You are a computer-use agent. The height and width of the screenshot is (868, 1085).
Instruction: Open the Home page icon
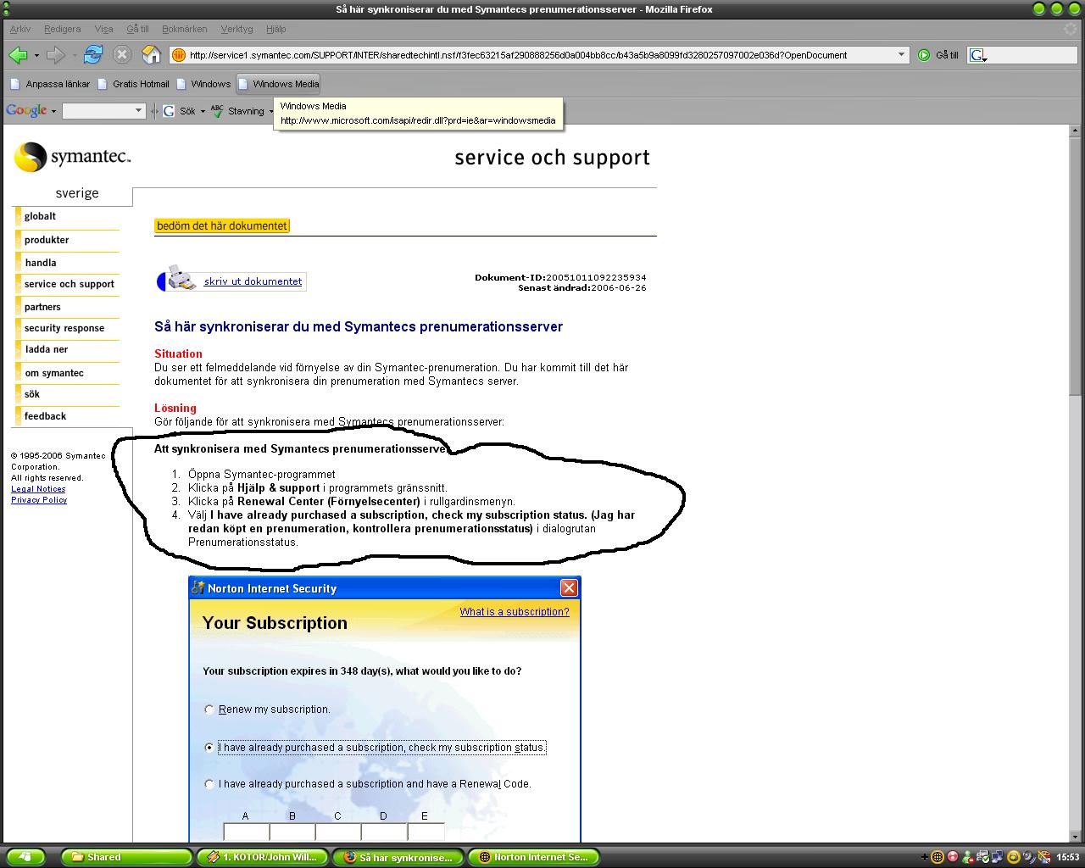pos(151,55)
